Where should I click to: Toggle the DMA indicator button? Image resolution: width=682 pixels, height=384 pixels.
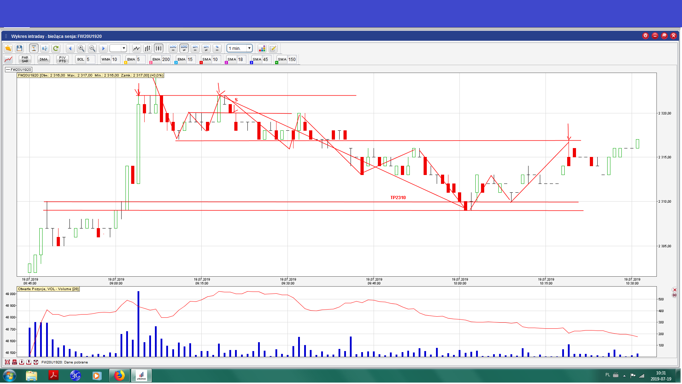pos(44,60)
